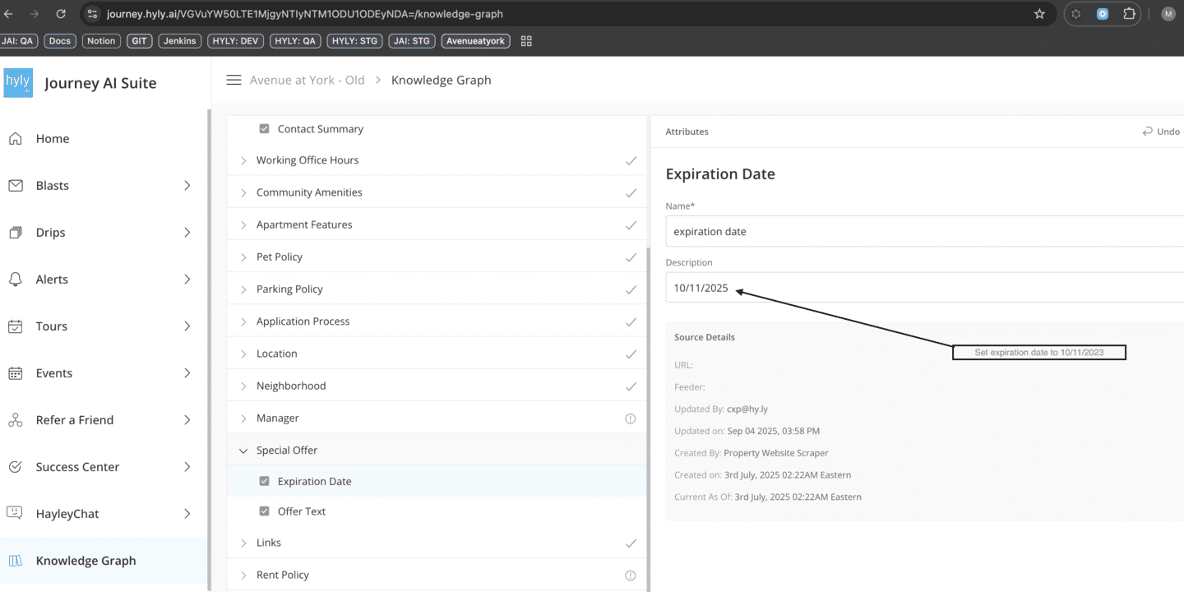Click the Blasts envelope icon

coord(16,186)
